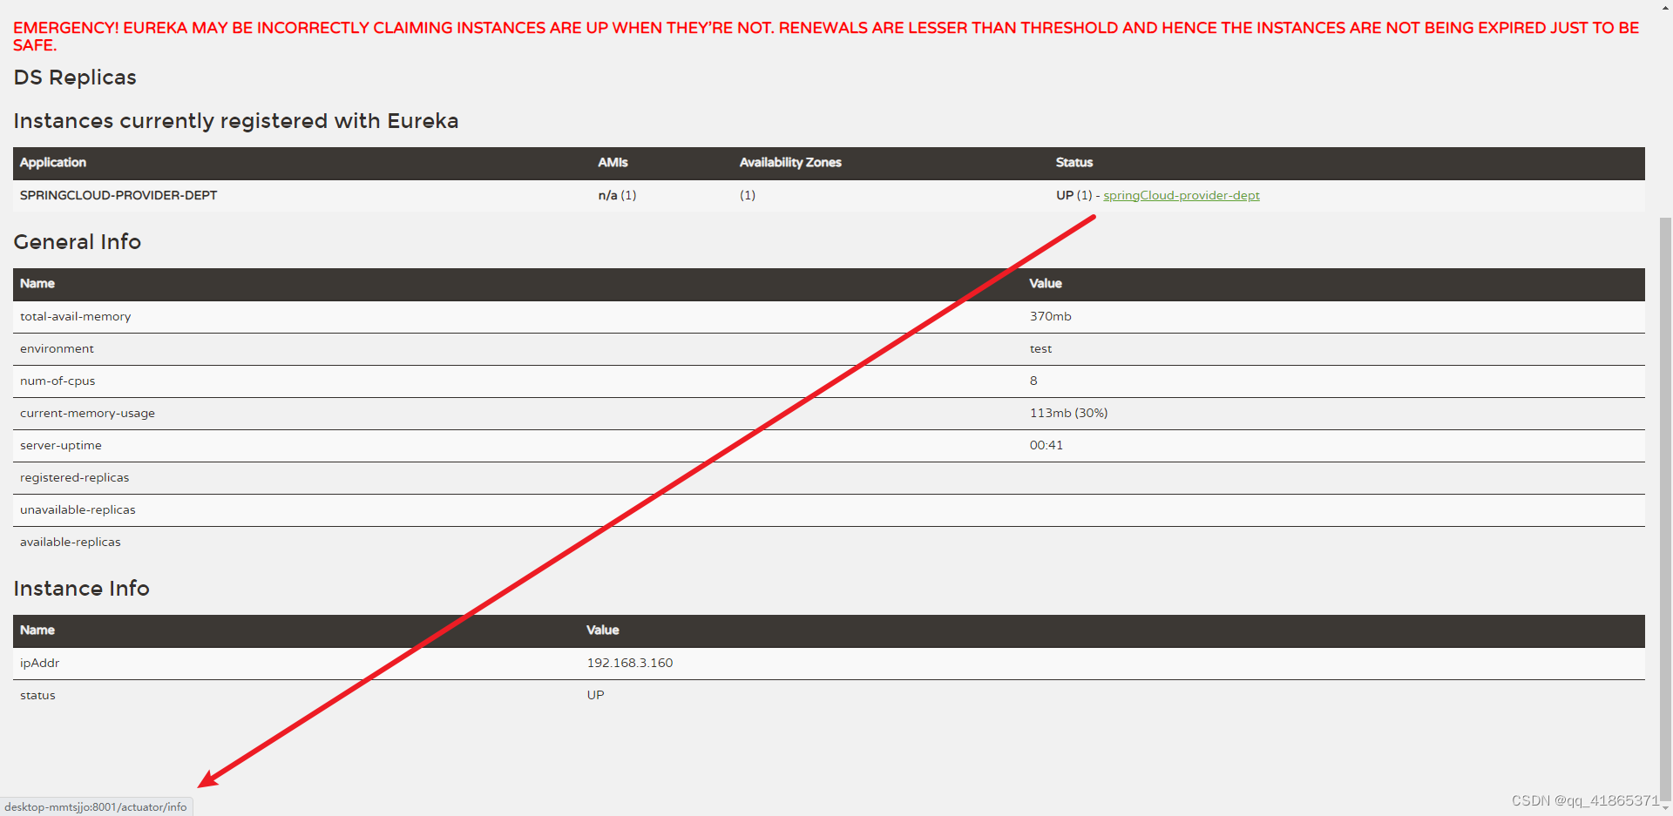Image resolution: width=1673 pixels, height=816 pixels.
Task: Click the current-memory-usage row name
Action: pyautogui.click(x=87, y=413)
